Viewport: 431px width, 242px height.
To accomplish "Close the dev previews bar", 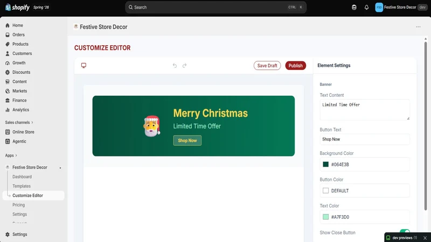I will (425, 238).
